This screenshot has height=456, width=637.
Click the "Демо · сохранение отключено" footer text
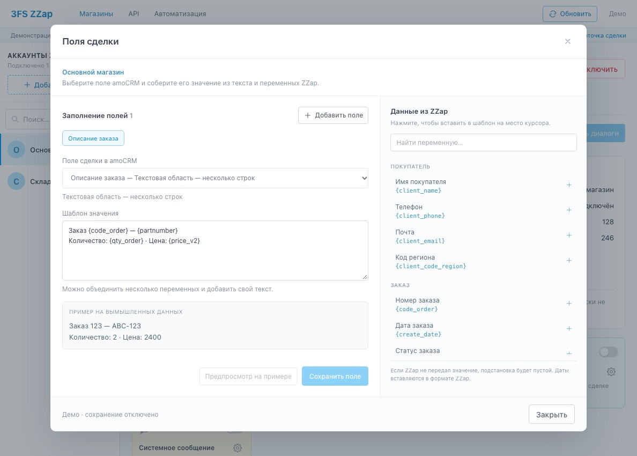click(110, 415)
